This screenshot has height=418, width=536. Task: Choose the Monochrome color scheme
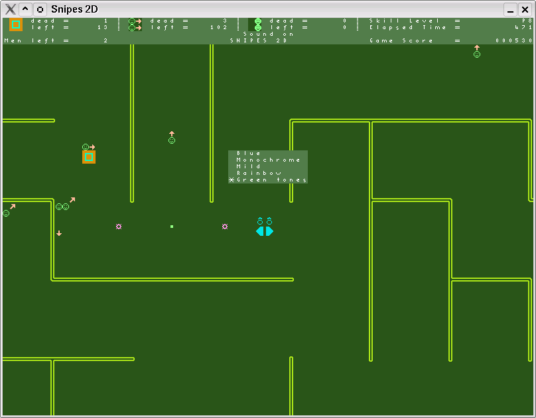269,160
